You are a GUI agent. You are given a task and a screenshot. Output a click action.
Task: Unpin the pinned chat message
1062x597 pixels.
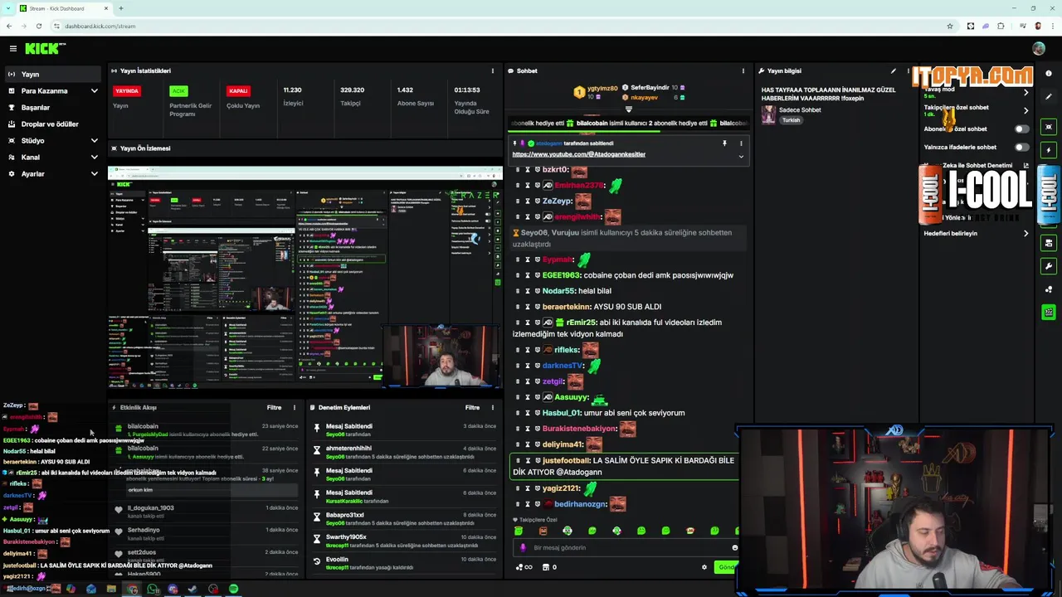[724, 143]
